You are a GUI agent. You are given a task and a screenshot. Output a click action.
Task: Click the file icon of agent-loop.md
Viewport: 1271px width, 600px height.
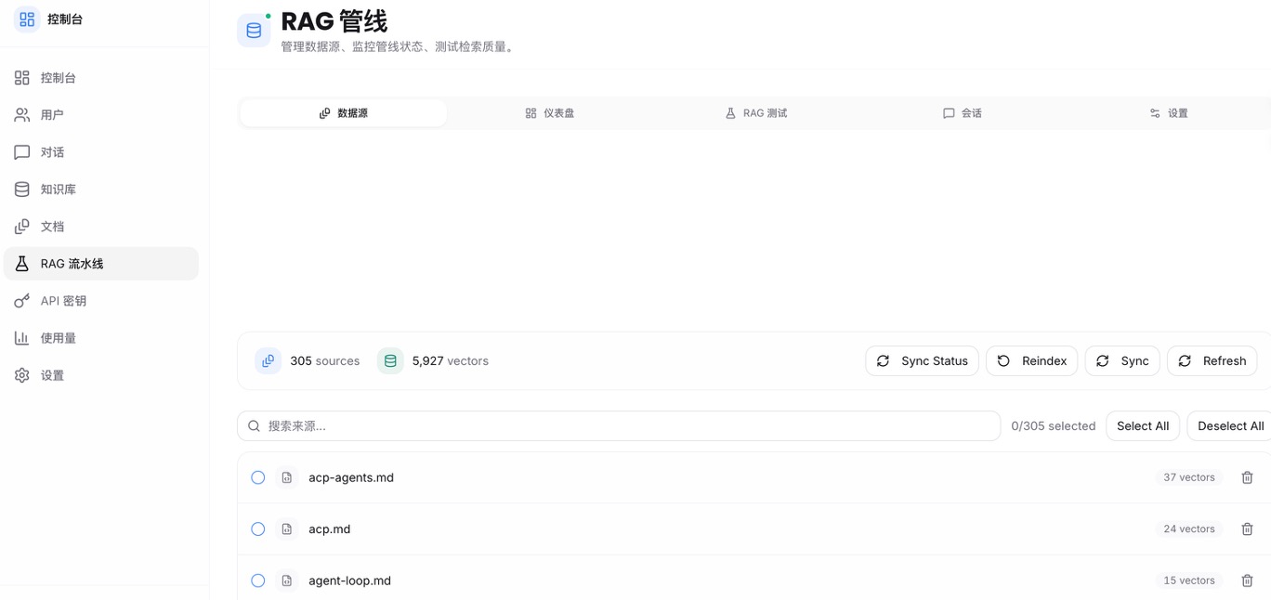[x=287, y=580]
